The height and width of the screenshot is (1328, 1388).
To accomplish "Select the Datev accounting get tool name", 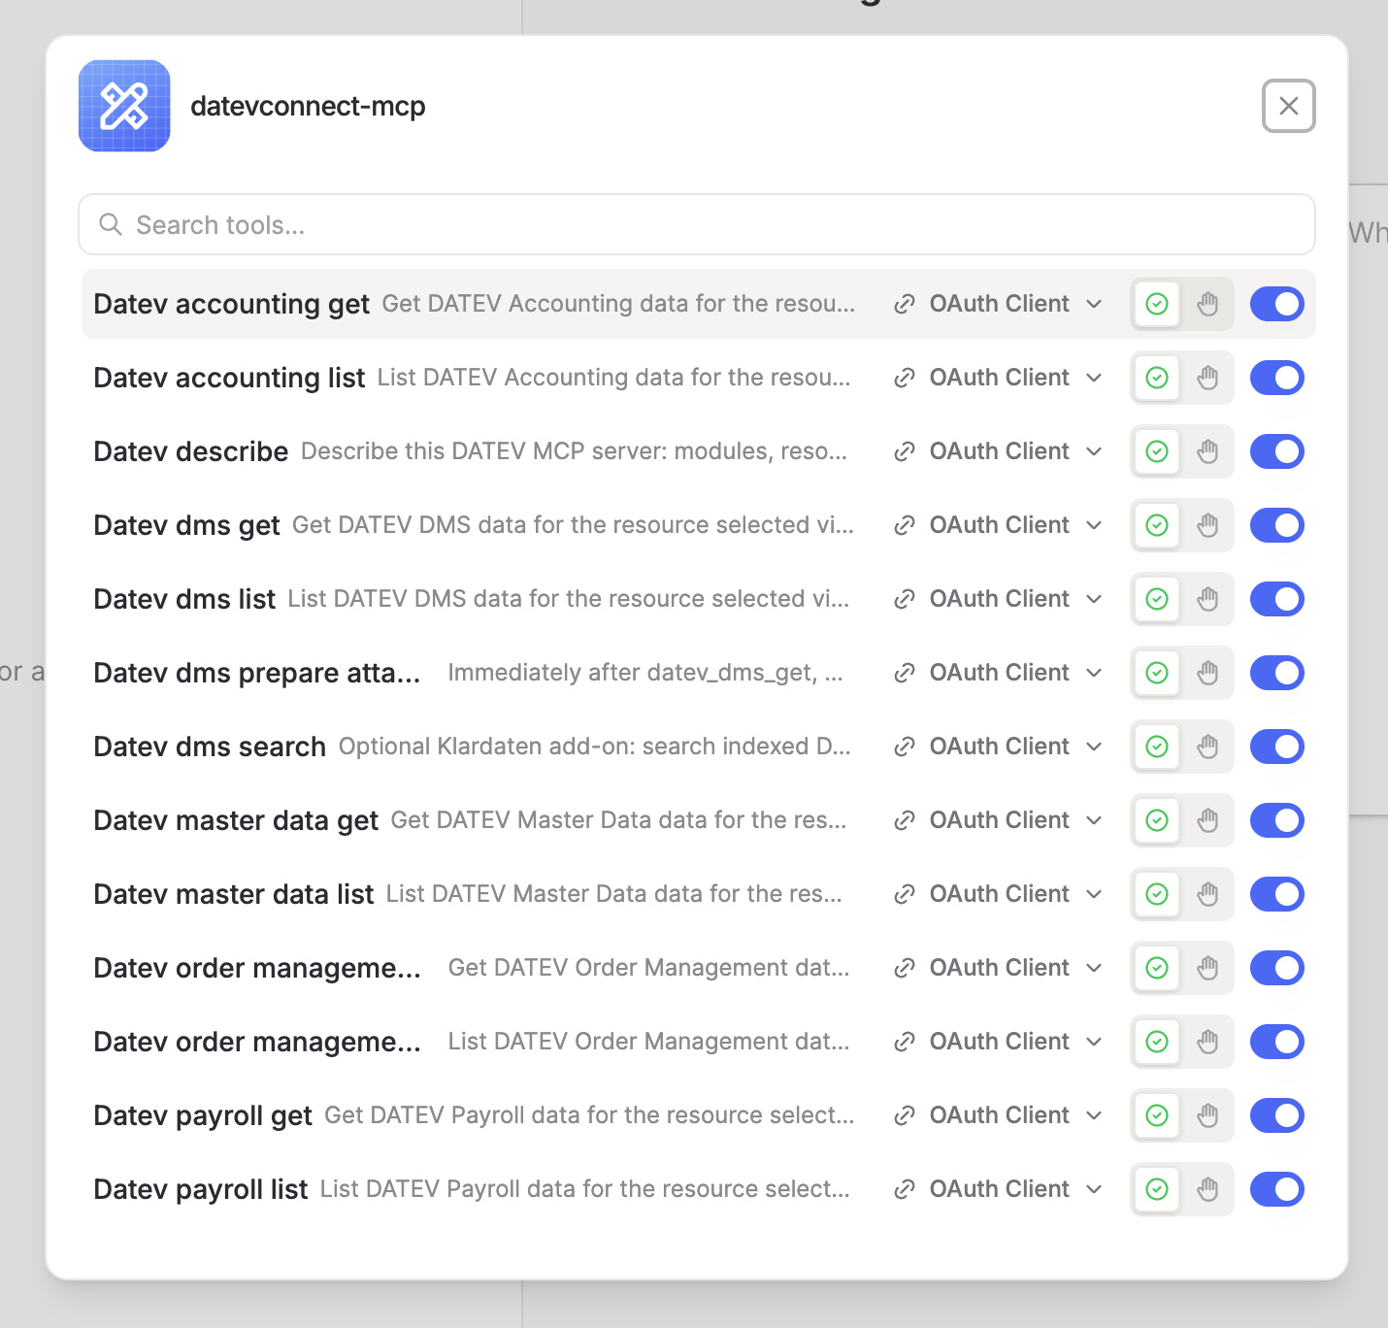I will click(x=231, y=304).
